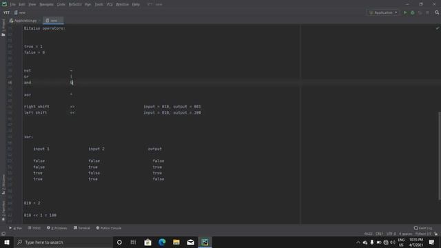Open the VCS menu
Image resolution: width=441 pixels, height=248 pixels.
[x=110, y=5]
